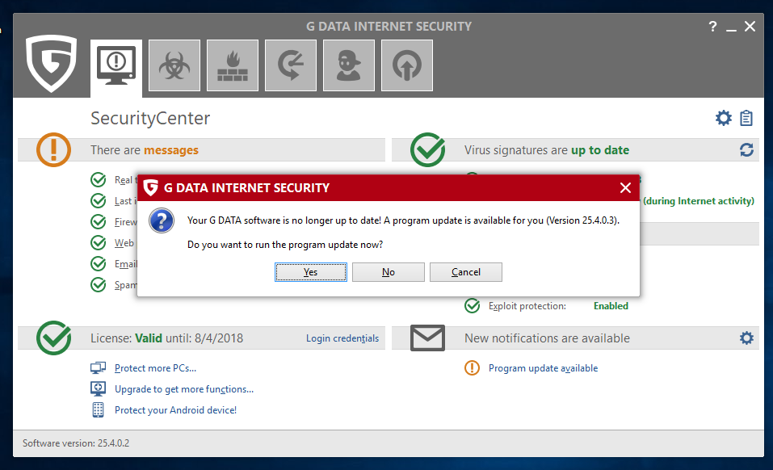
Task: Open the Virus protection biohazard tab
Action: point(174,66)
